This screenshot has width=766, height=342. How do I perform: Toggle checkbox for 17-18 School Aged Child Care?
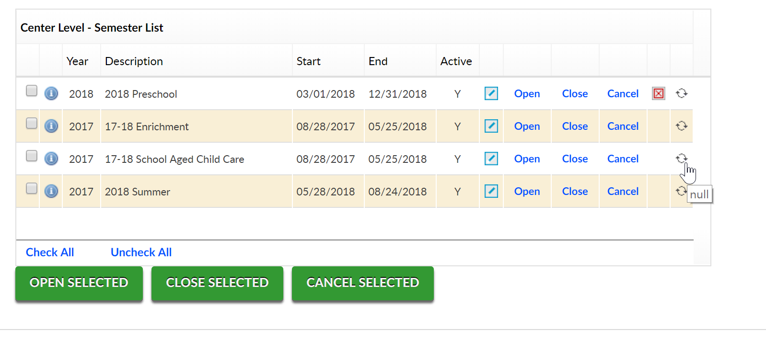click(x=32, y=156)
